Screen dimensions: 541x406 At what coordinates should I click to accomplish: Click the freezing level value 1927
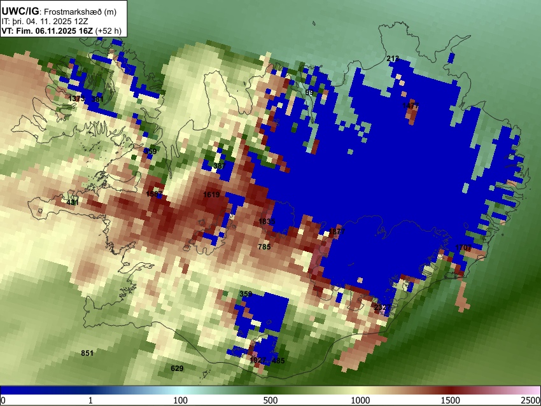point(258,360)
